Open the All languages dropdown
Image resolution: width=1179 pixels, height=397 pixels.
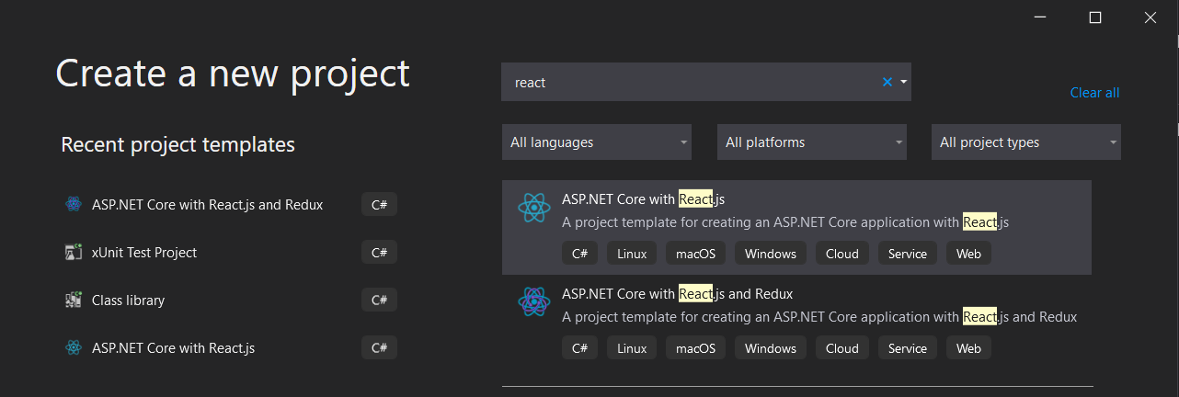(x=599, y=142)
